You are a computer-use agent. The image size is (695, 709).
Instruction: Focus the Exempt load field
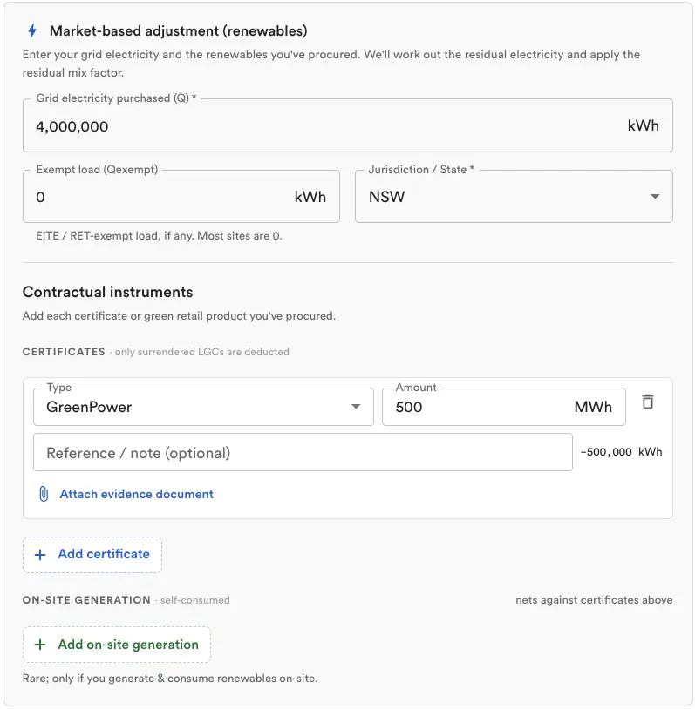pyautogui.click(x=181, y=196)
